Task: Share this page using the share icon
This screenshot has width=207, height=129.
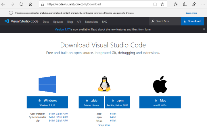Action: (194, 4)
